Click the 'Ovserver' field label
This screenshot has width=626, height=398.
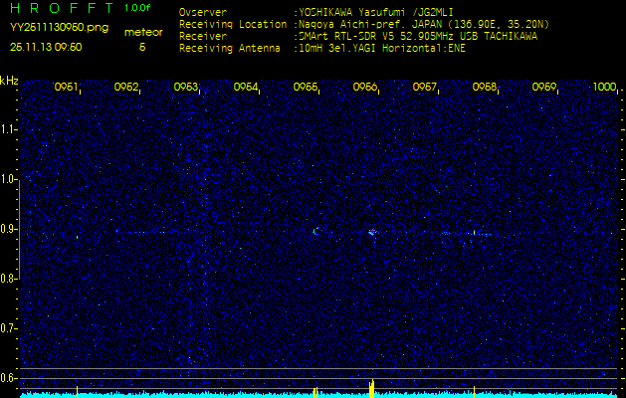(x=203, y=12)
